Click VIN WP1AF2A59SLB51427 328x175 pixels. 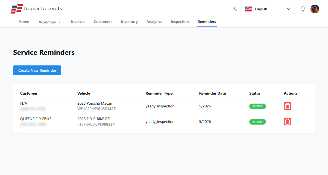pos(96,109)
